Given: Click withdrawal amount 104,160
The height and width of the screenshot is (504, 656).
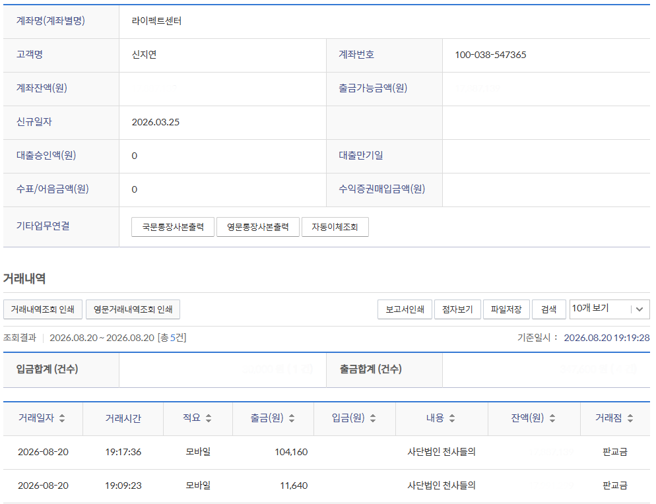Looking at the screenshot, I should pos(291,452).
